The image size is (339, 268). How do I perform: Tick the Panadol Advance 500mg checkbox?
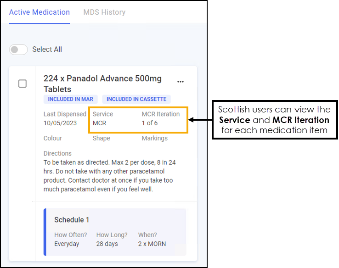coord(23,84)
